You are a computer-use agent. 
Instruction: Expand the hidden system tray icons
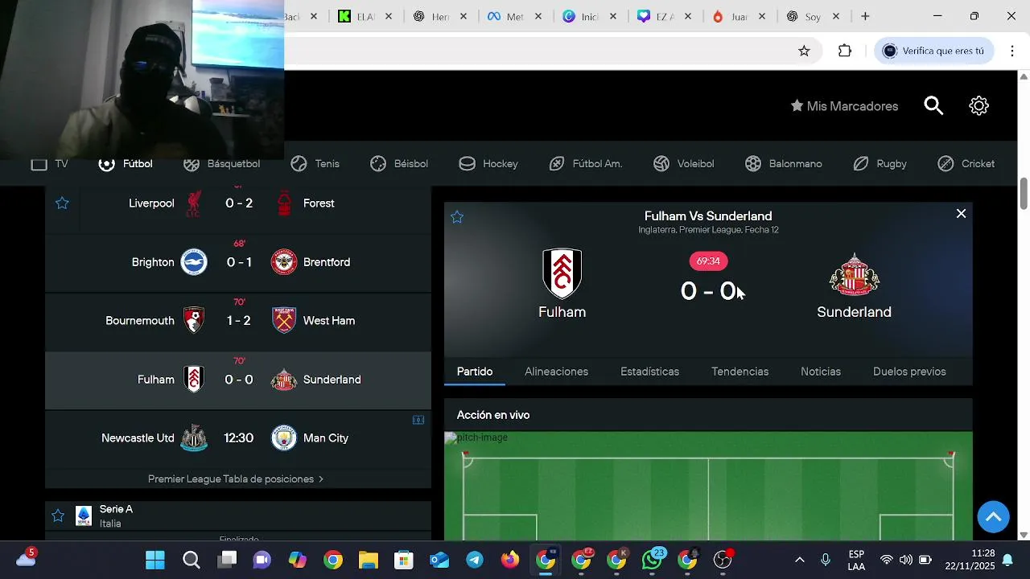799,560
